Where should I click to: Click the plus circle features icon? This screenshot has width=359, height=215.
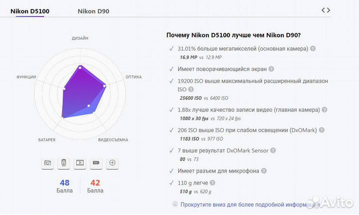[x=112, y=163]
